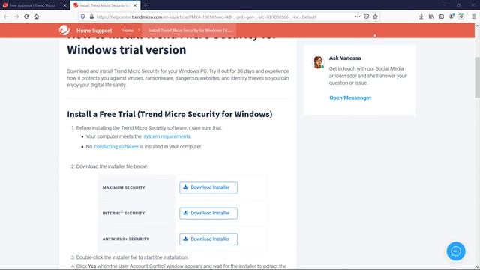Viewport: 480px width, 270px height.
Task: Open the Downloads panel
Action: (x=421, y=16)
